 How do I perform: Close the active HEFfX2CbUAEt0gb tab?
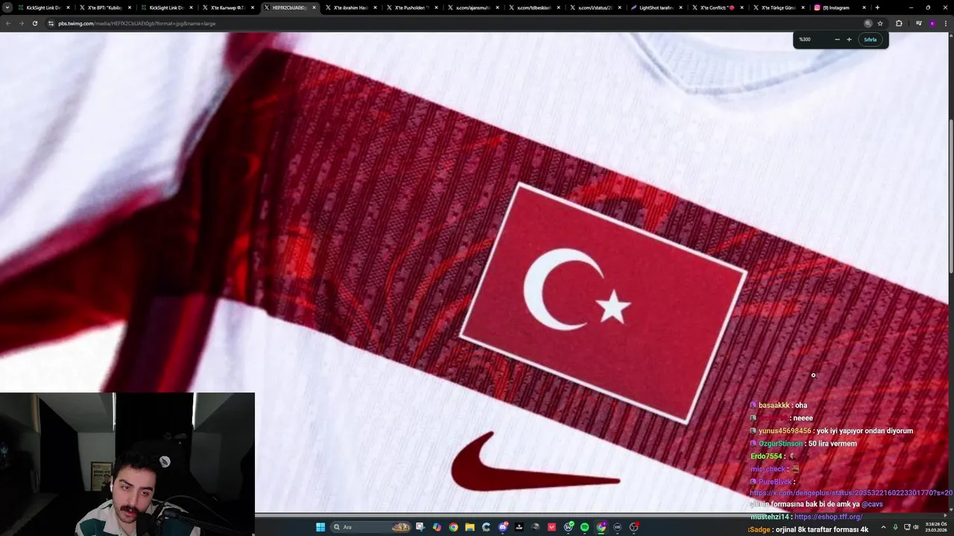pos(314,7)
